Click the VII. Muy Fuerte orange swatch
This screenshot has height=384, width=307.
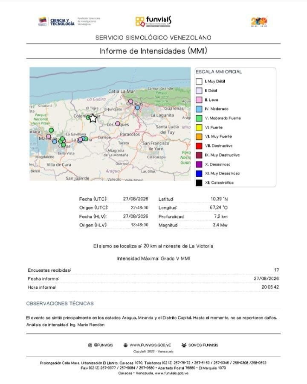(199, 137)
